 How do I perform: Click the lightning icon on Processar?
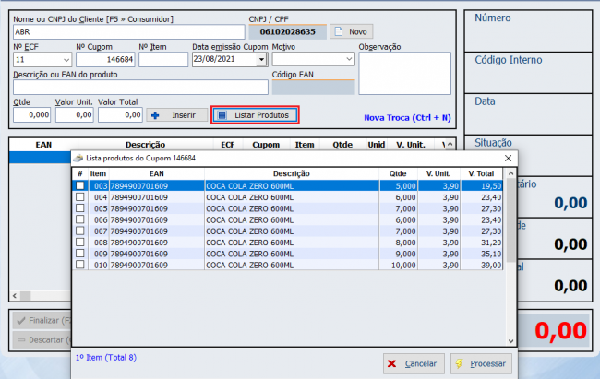click(x=459, y=363)
